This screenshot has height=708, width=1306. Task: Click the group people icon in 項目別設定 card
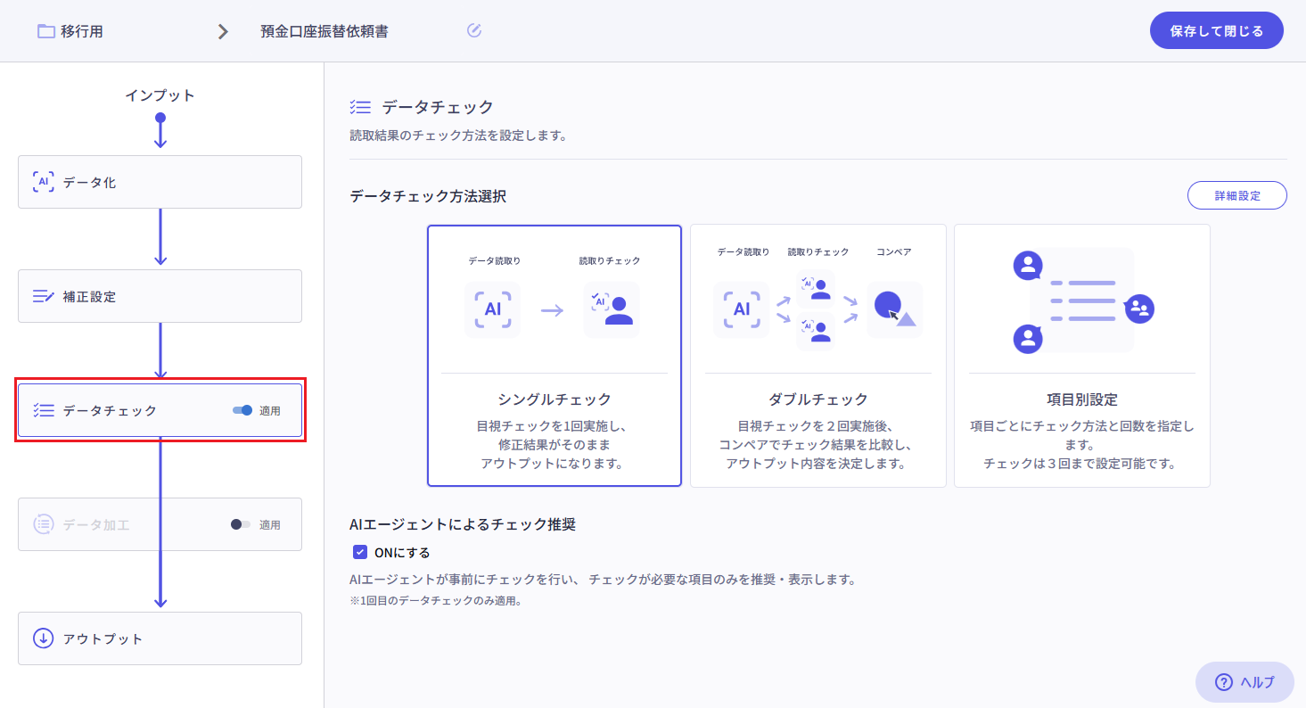click(1140, 309)
